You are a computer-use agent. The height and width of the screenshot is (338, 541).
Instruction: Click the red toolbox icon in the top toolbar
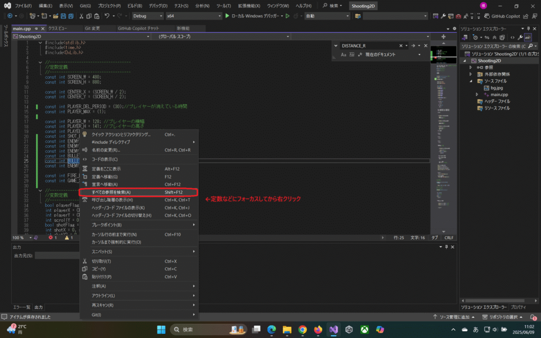click(x=458, y=16)
